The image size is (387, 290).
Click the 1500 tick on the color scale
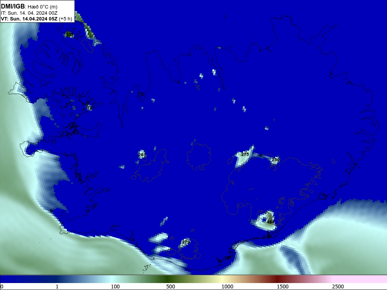(283, 287)
